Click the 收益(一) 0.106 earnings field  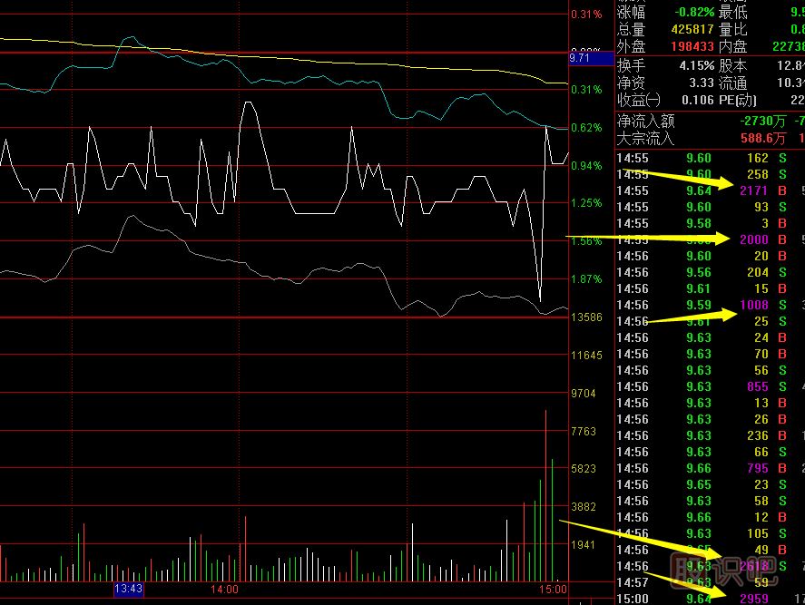[x=694, y=100]
